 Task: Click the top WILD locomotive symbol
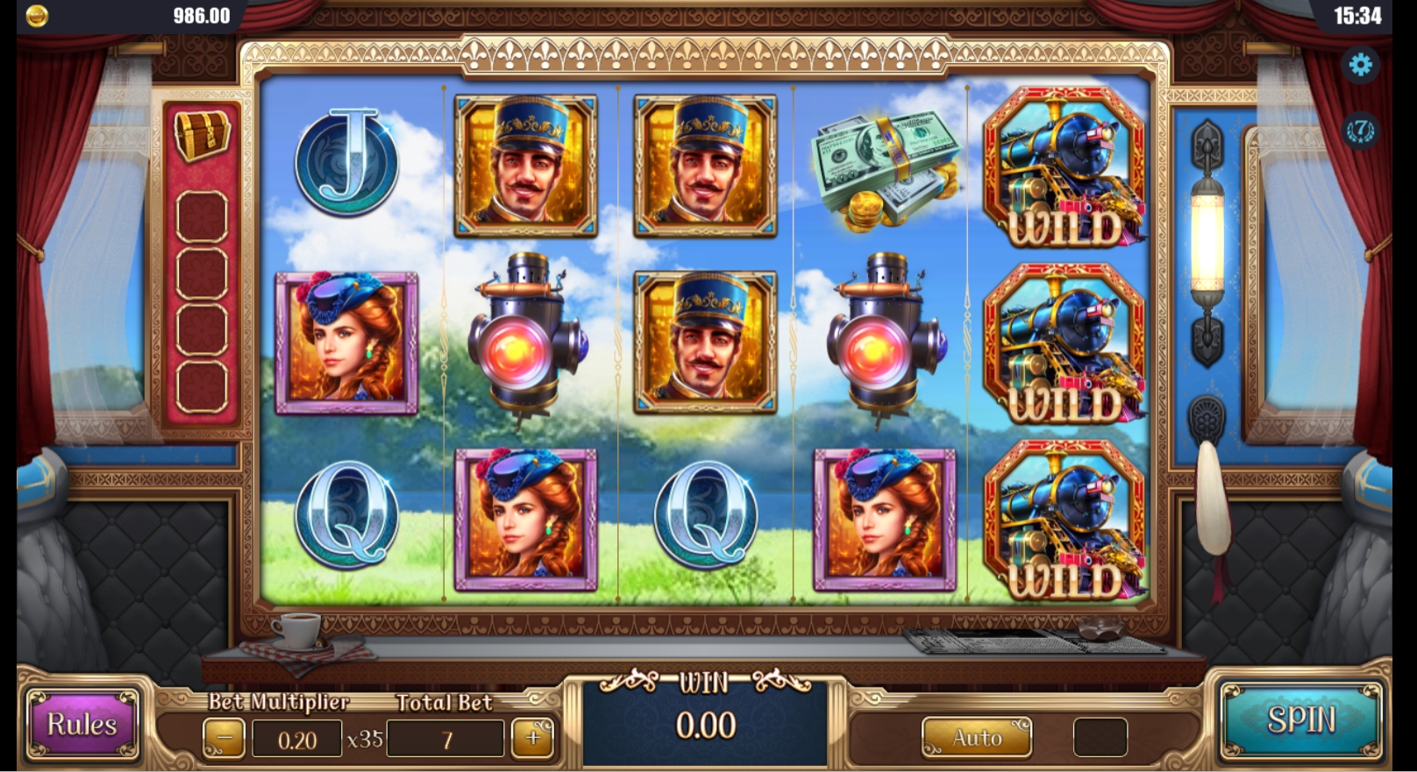click(1064, 166)
